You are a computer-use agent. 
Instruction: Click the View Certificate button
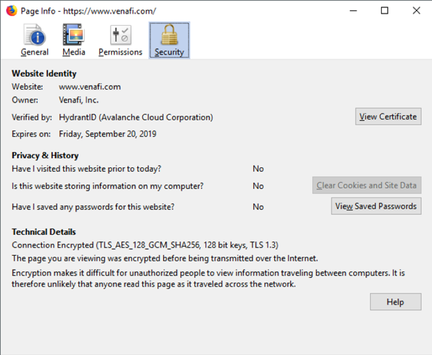[388, 116]
